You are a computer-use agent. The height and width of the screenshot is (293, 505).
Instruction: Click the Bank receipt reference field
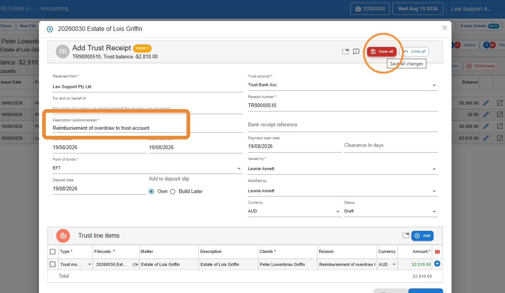tap(343, 125)
